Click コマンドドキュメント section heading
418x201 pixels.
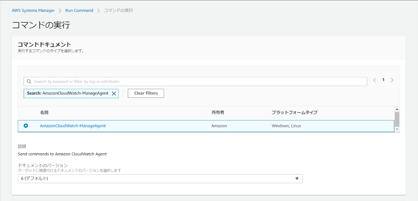44,45
